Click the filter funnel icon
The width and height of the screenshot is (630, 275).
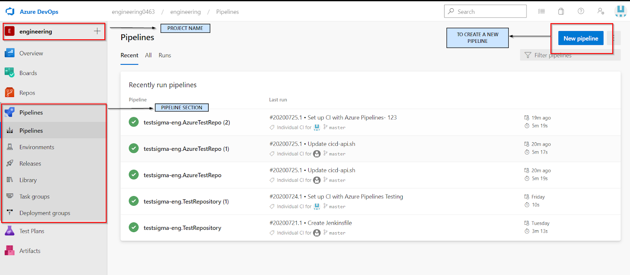[528, 55]
